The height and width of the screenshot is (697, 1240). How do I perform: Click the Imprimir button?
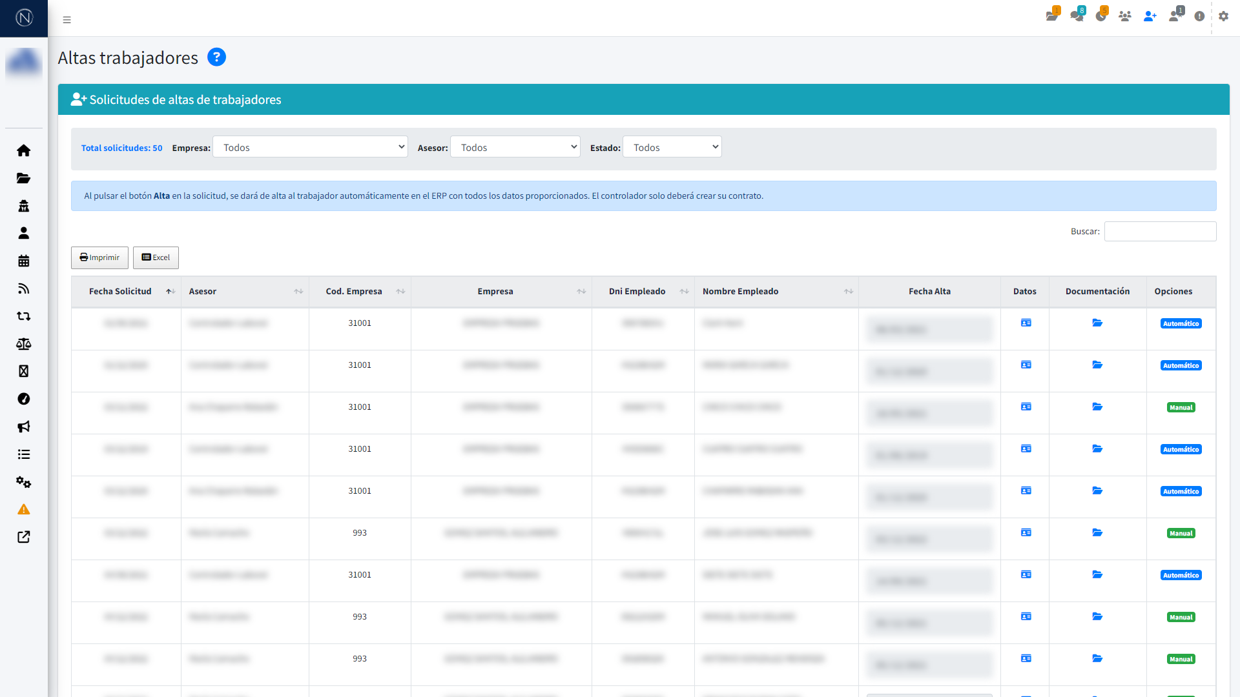pos(99,258)
